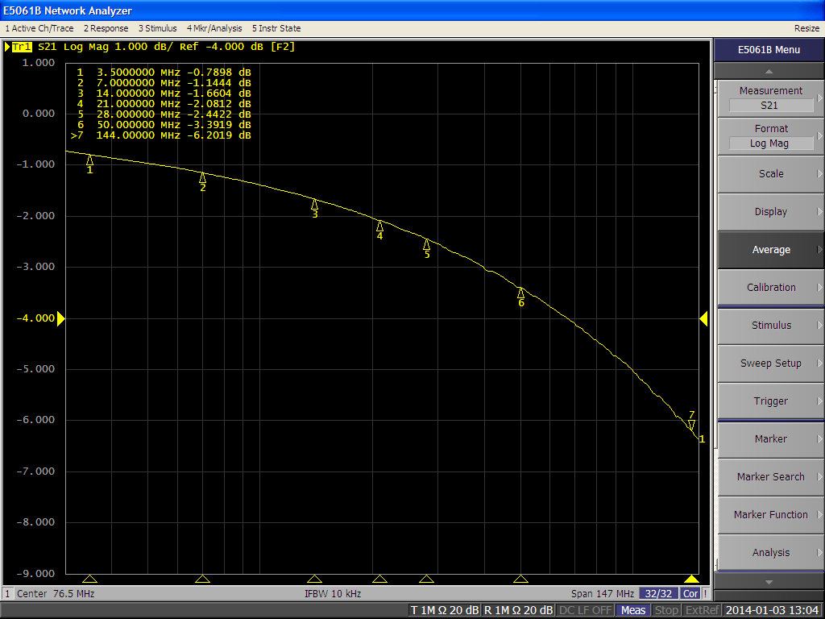Open the Response menu
825x619 pixels.
pos(106,28)
